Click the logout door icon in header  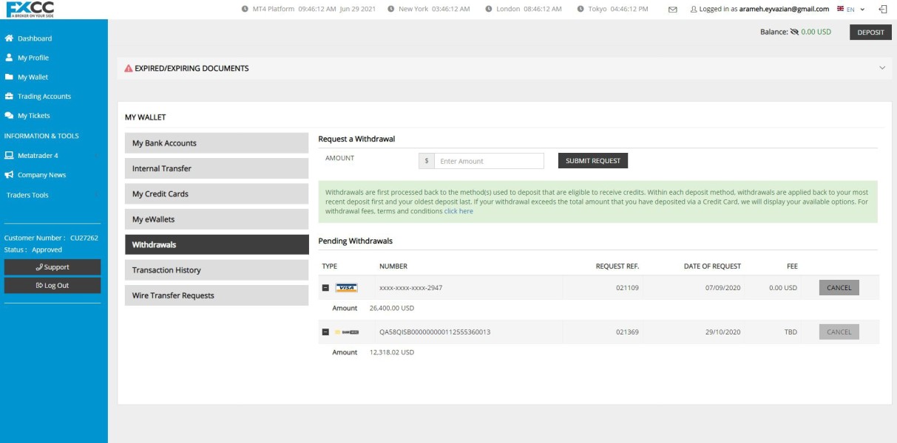[x=882, y=10]
